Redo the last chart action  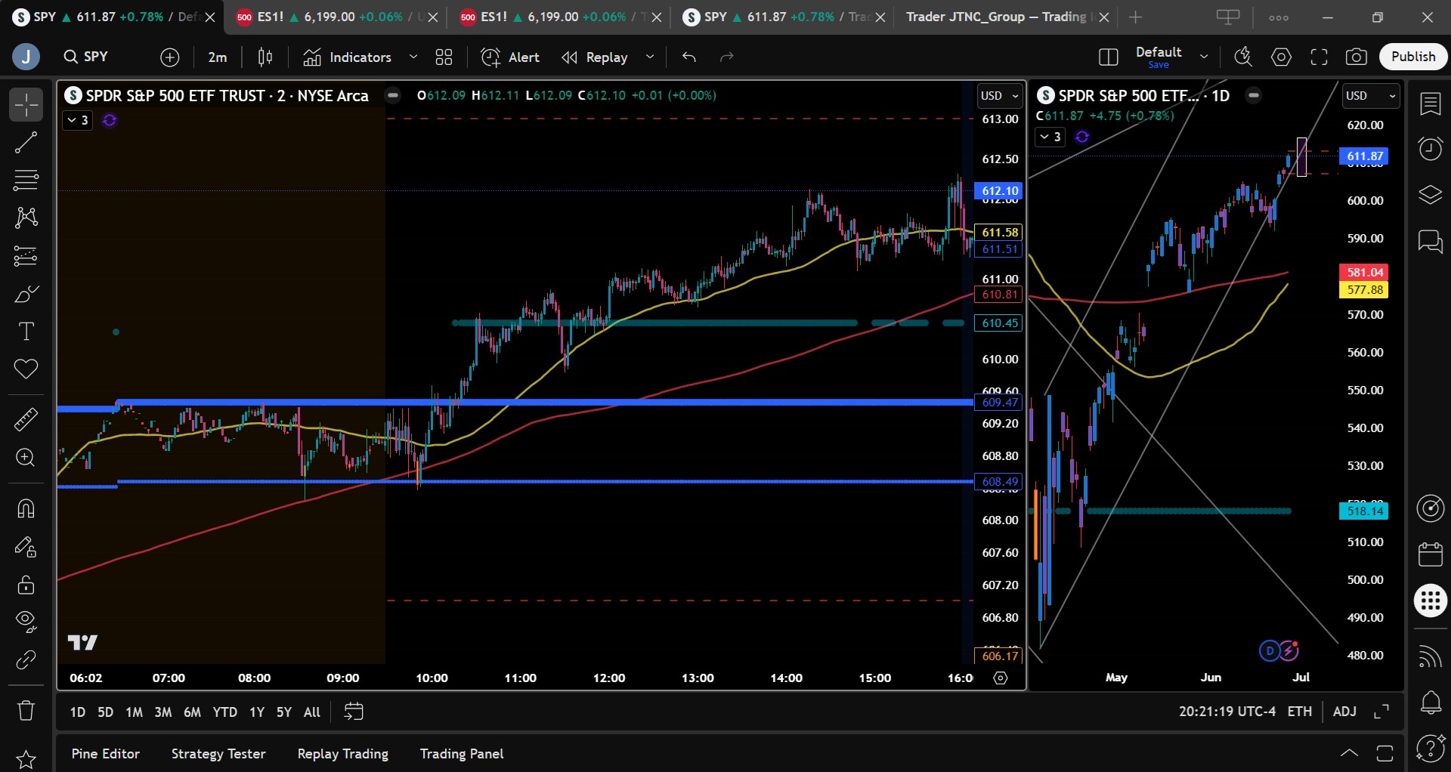tap(727, 57)
